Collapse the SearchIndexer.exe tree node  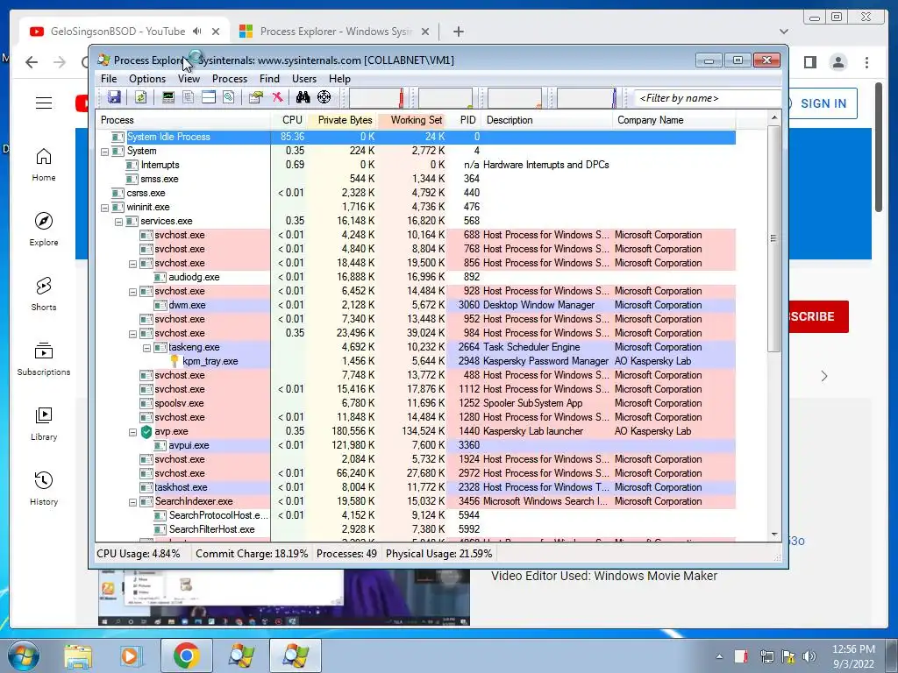click(x=133, y=502)
